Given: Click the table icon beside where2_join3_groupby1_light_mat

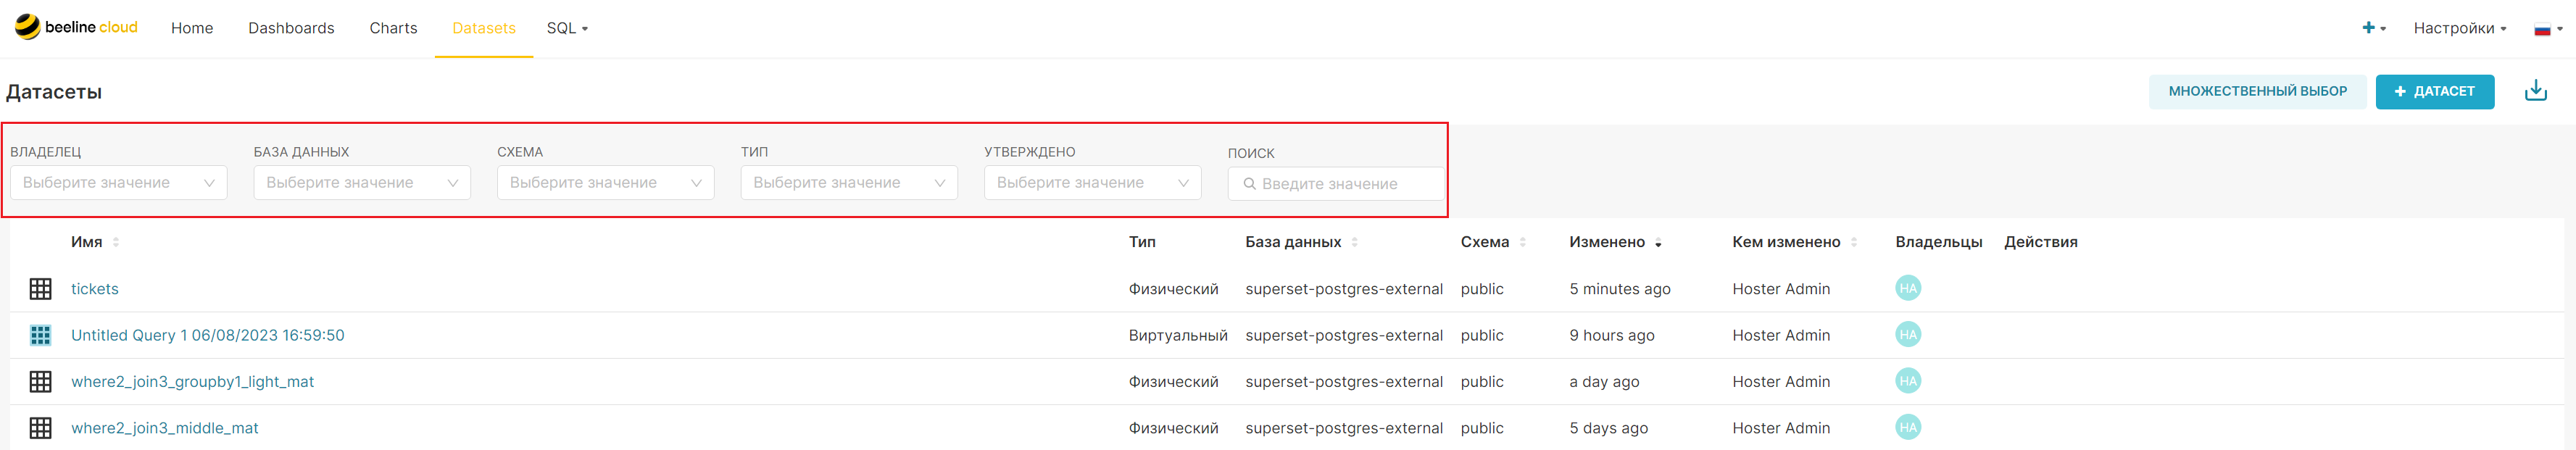Looking at the screenshot, I should click(41, 381).
